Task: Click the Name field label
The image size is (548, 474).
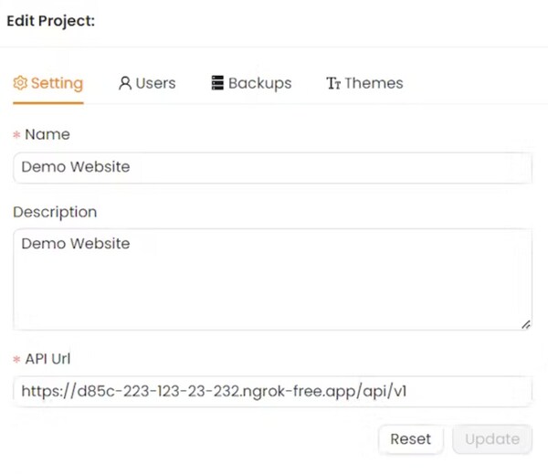Action: 47,134
